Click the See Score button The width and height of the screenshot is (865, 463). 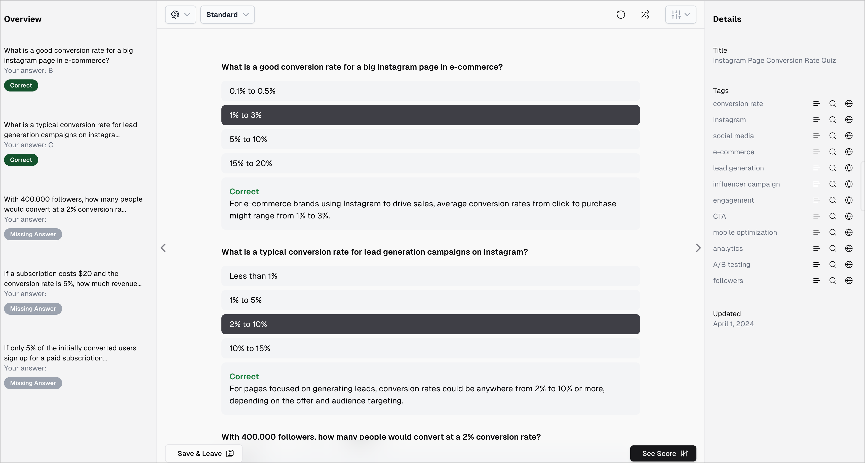click(663, 453)
